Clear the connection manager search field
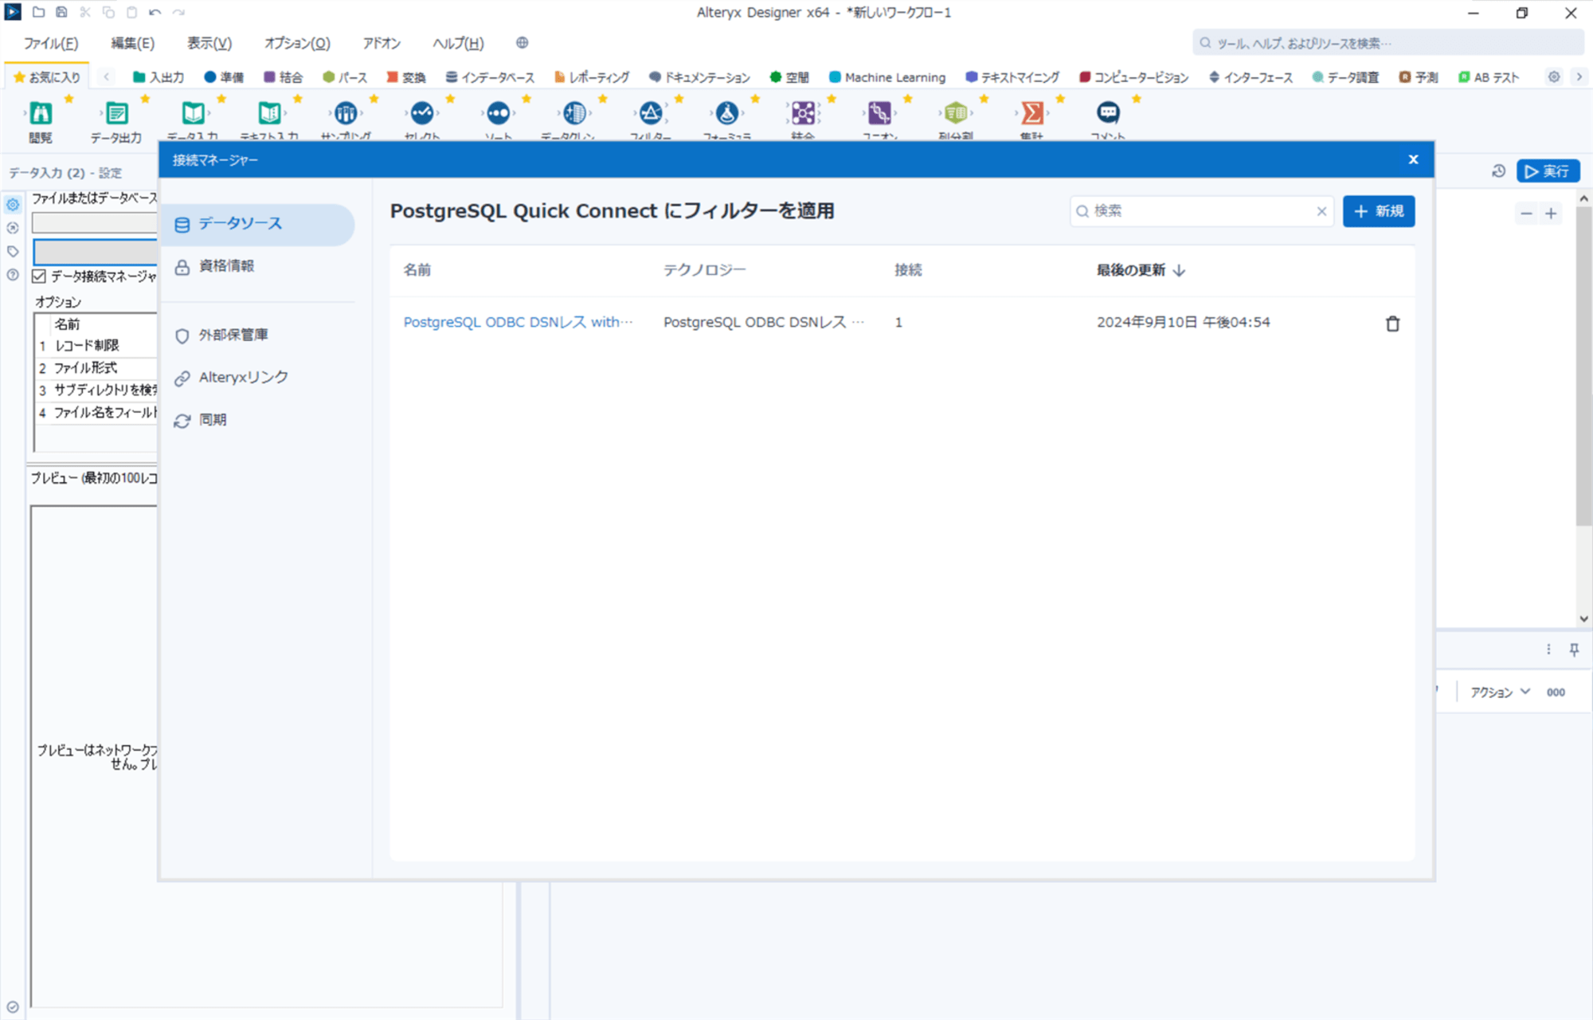 1321,211
